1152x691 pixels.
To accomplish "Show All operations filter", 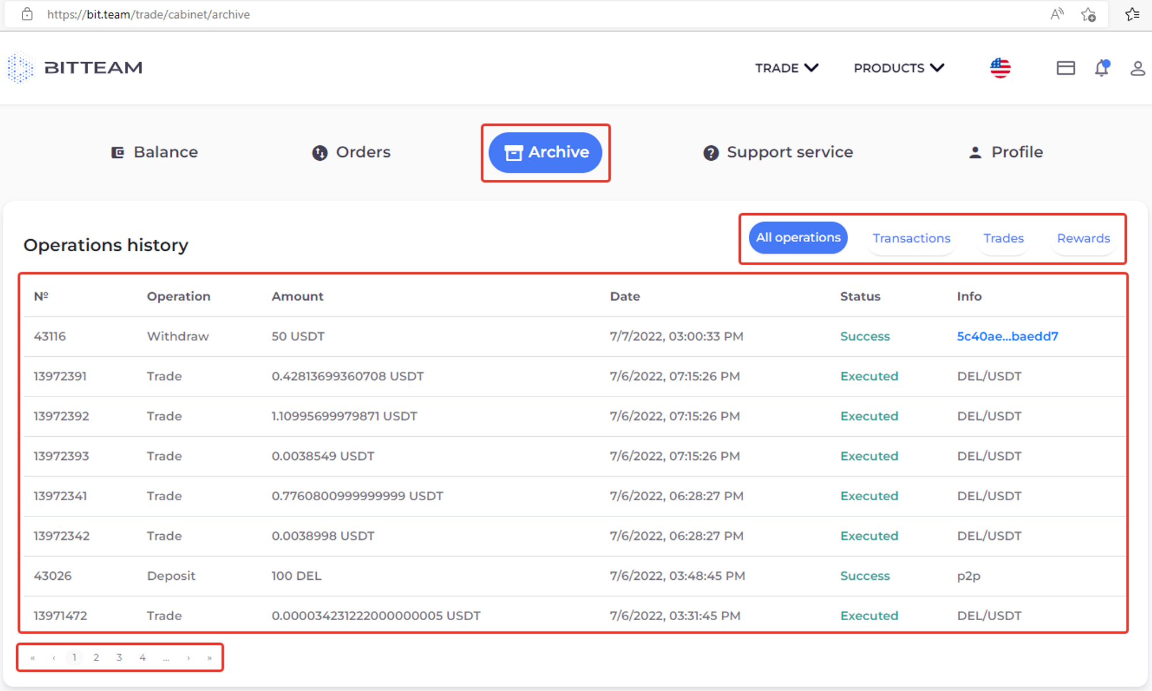I will [x=798, y=237].
